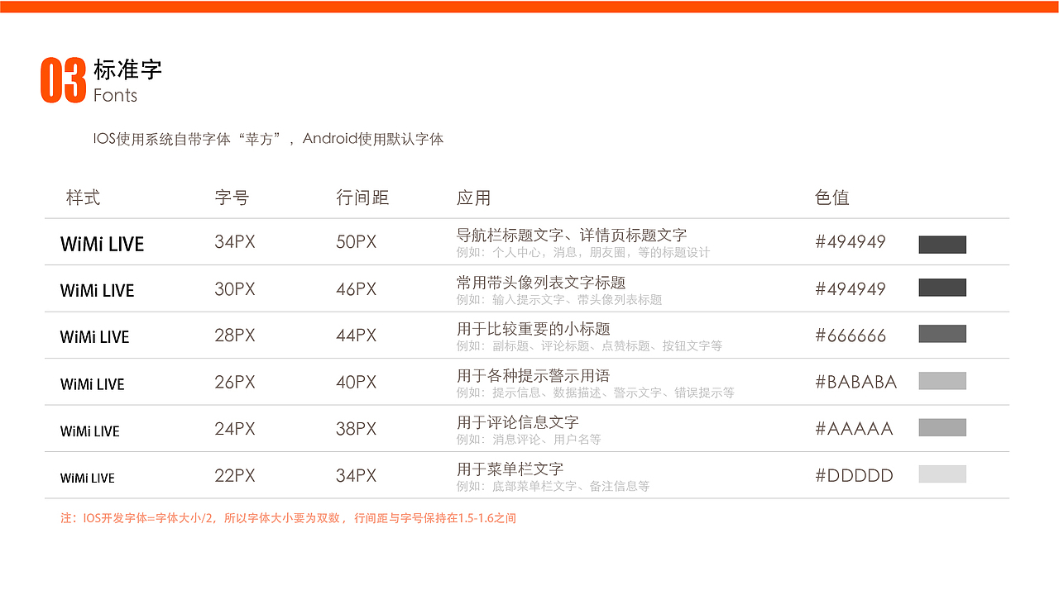Click the example line 副标题、评论标题、点赞标题
The height and width of the screenshot is (595, 1059).
point(589,346)
